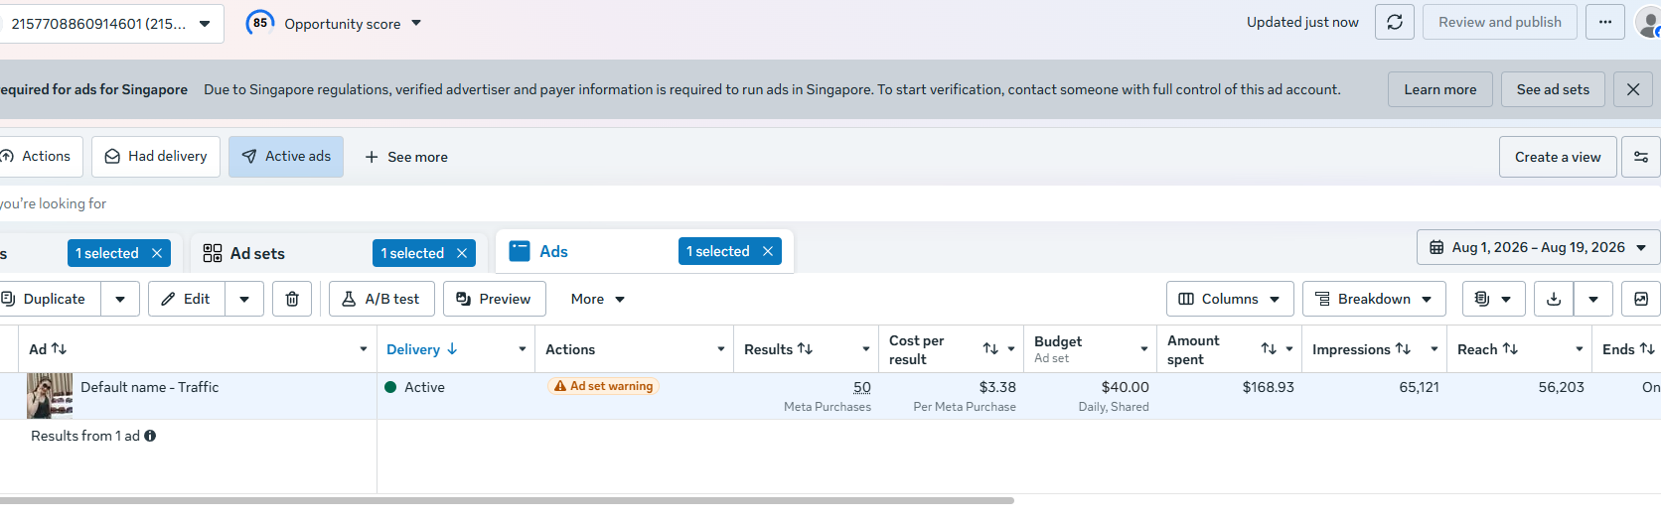
Task: Click the export download icon
Action: coord(1554,299)
